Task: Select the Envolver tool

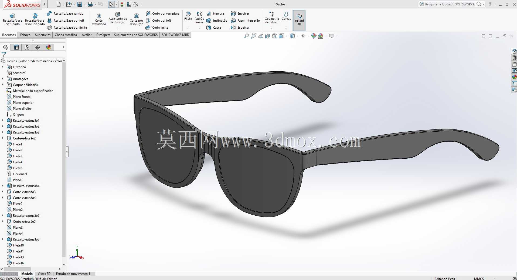Action: 240,14
